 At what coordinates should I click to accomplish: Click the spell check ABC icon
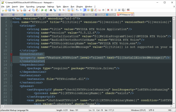pyautogui.click(x=128, y=10)
